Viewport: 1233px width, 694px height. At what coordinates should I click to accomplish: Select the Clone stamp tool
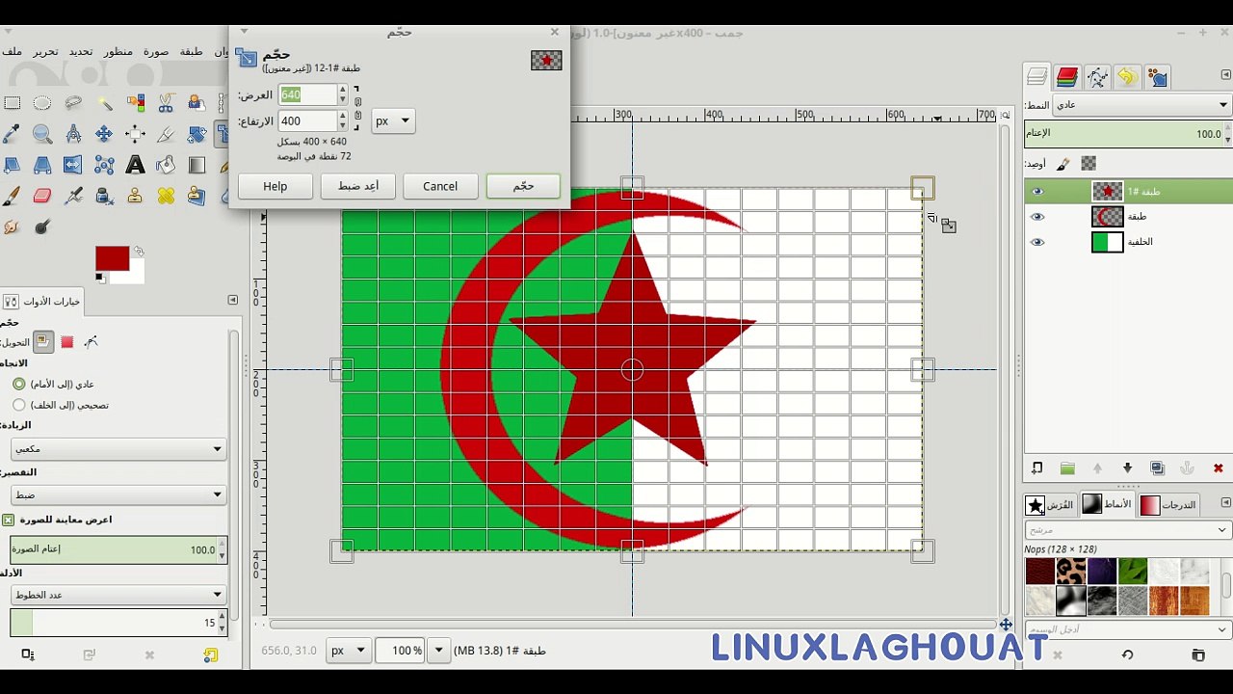(135, 196)
